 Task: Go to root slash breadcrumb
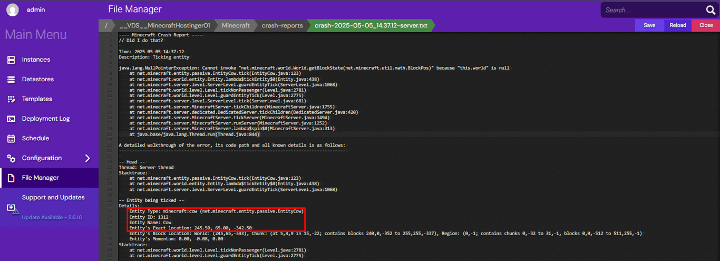[106, 25]
